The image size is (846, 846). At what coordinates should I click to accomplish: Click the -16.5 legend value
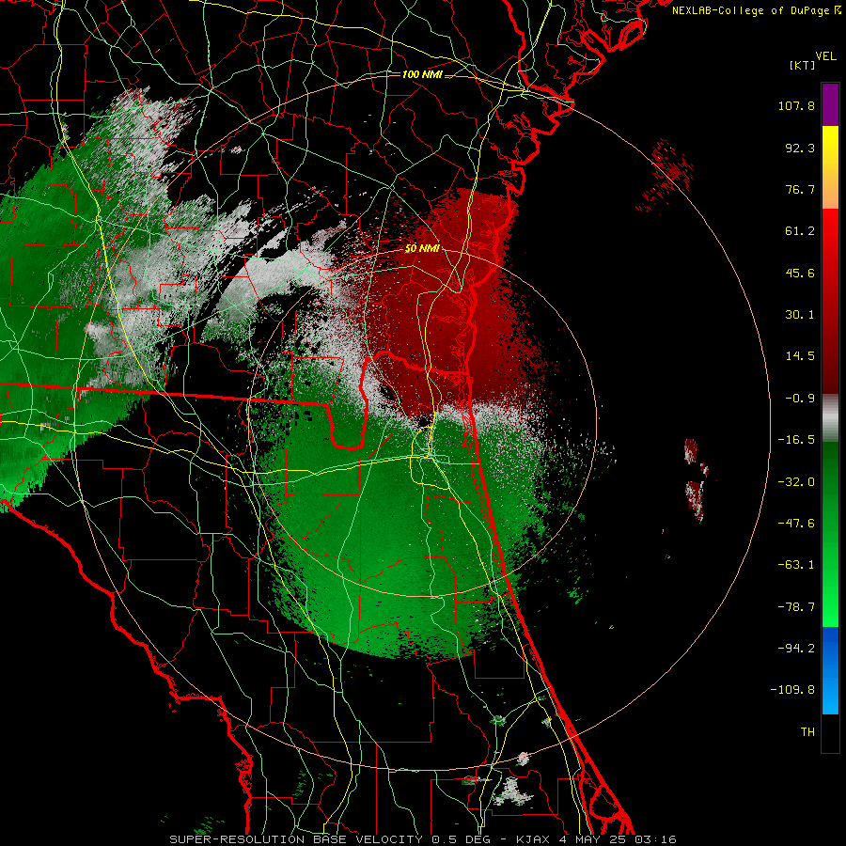(x=796, y=440)
